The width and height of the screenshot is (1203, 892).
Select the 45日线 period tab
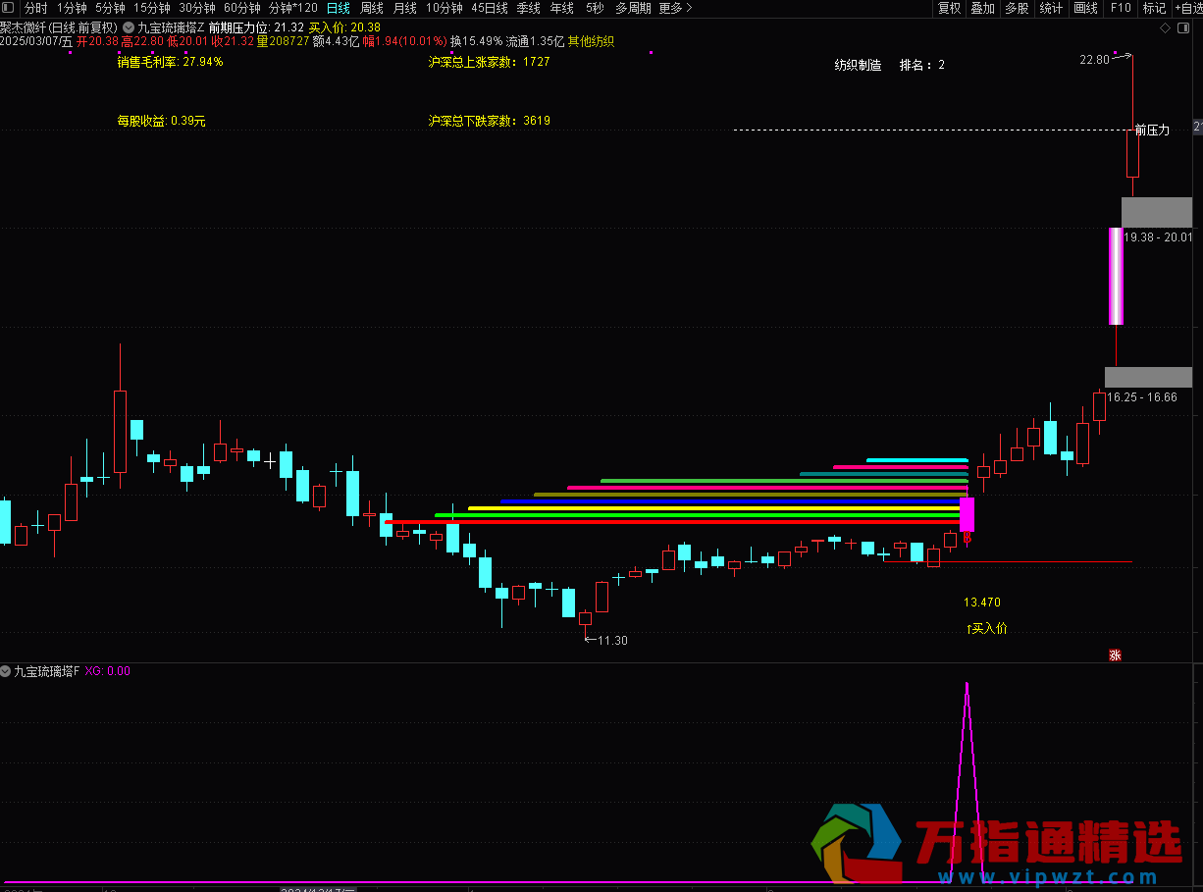pos(490,8)
